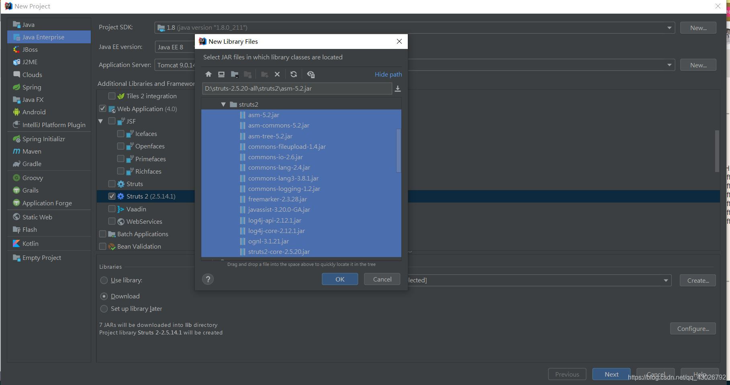Click the frameworks list scrollbar

click(x=717, y=151)
